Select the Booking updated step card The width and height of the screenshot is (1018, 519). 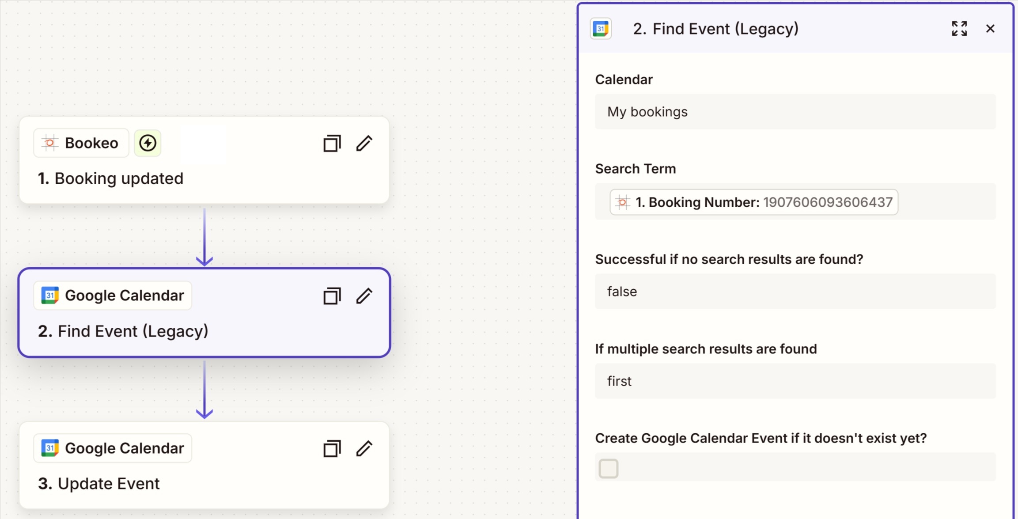click(x=204, y=160)
